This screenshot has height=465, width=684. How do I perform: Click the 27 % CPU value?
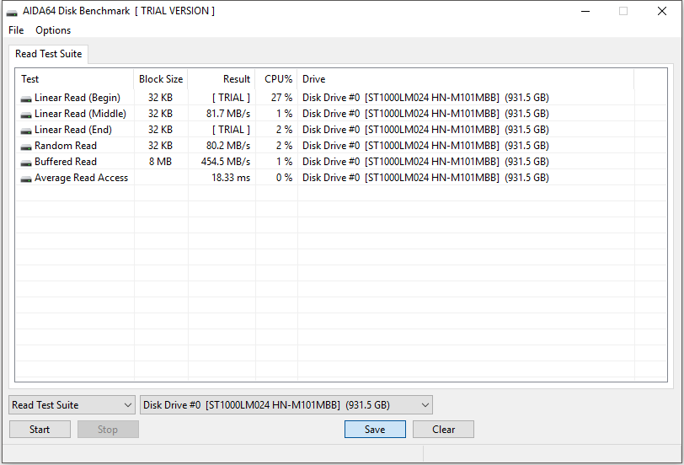(281, 98)
